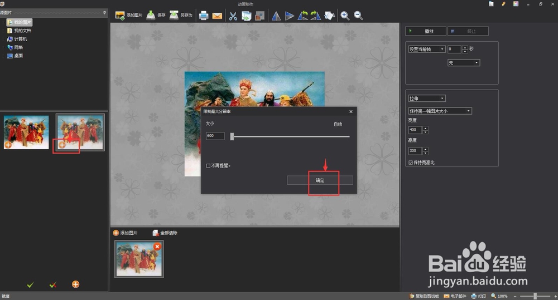Click the size input field showing 600
This screenshot has width=558, height=300.
click(215, 136)
